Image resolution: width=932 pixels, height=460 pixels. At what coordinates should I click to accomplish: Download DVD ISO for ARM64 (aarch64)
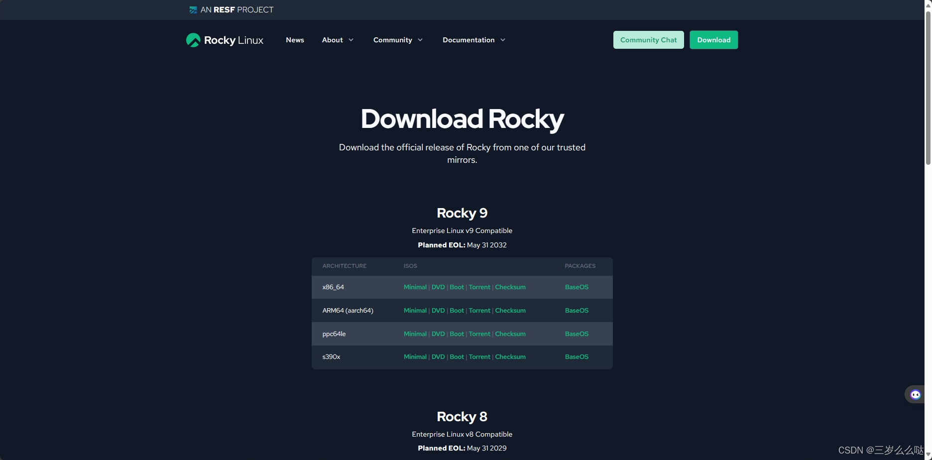point(438,311)
